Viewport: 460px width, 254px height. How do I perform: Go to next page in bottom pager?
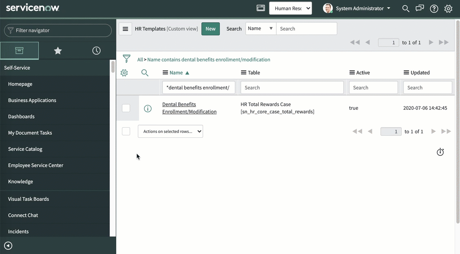(x=433, y=131)
